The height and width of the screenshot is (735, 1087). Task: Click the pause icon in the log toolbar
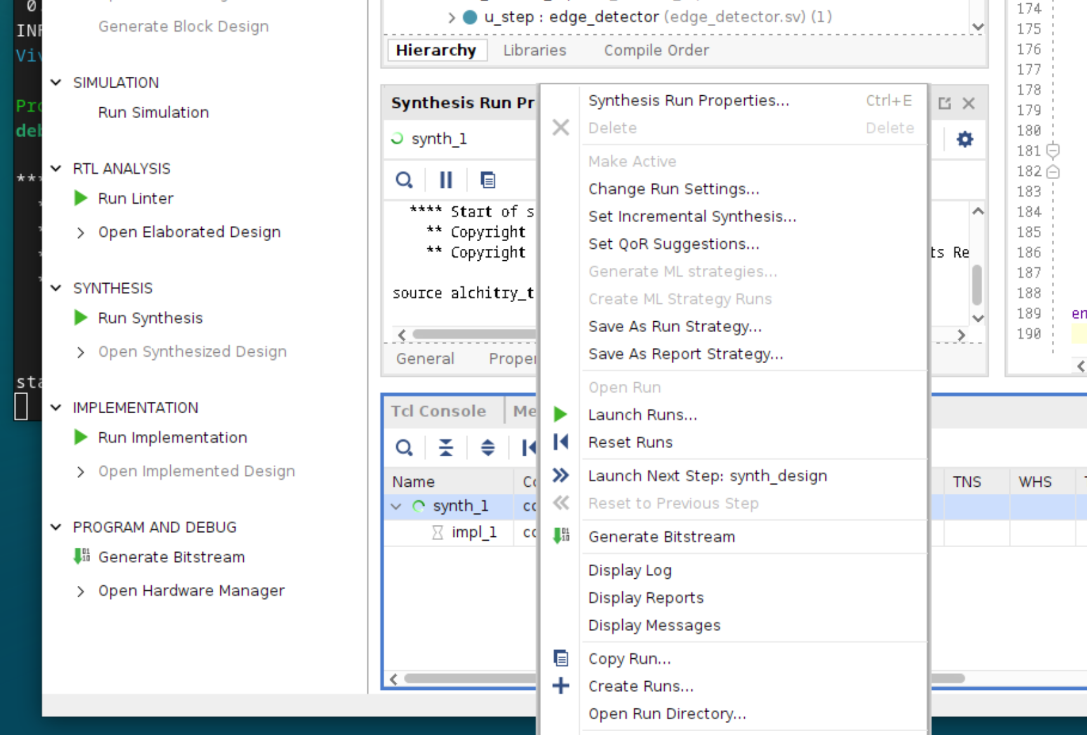[446, 180]
